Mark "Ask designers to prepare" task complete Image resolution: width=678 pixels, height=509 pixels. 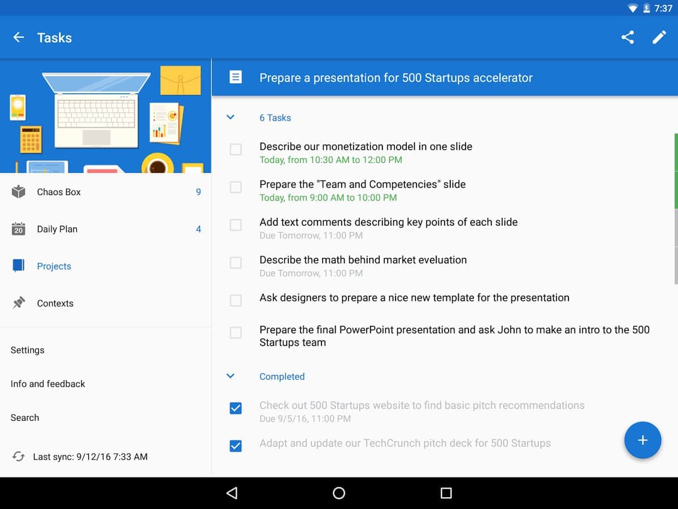coord(236,300)
